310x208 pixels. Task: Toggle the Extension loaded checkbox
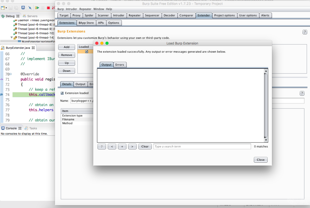pos(62,93)
